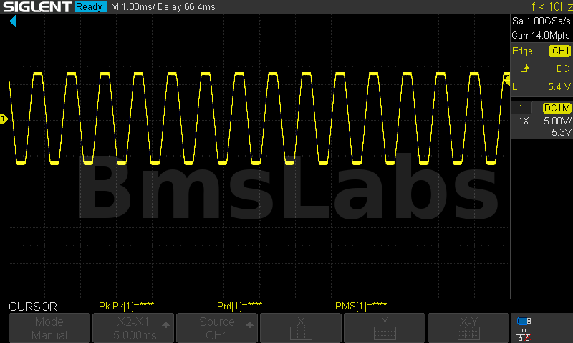Select the channel 1 tab
This screenshot has width=573, height=343.
(x=521, y=107)
